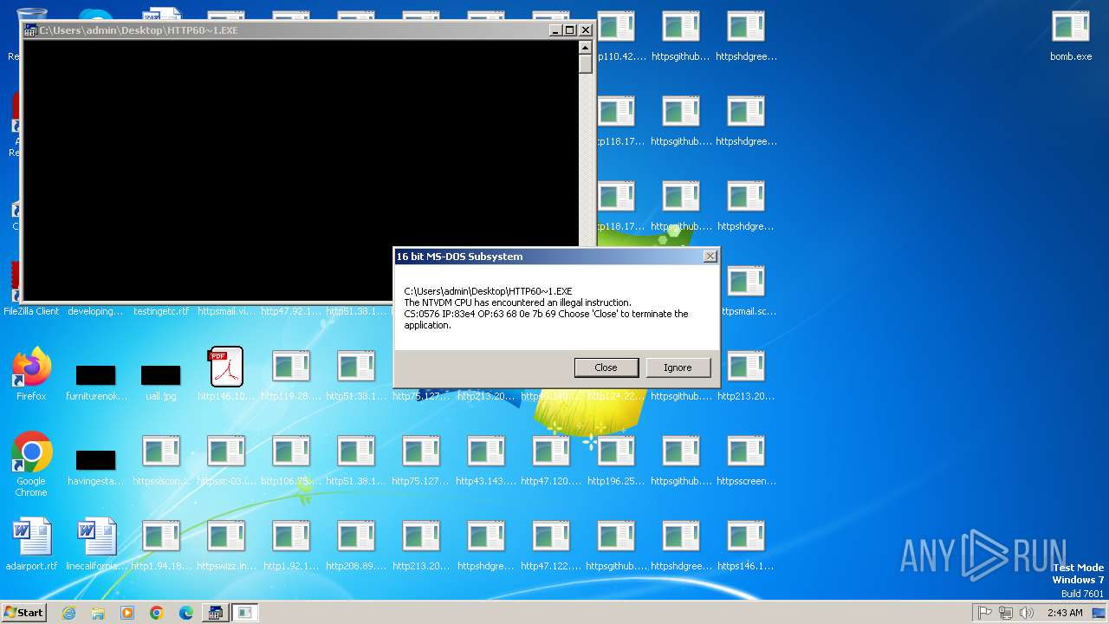Select the http196.25... desktop icon
The width and height of the screenshot is (1109, 624).
coord(616,459)
